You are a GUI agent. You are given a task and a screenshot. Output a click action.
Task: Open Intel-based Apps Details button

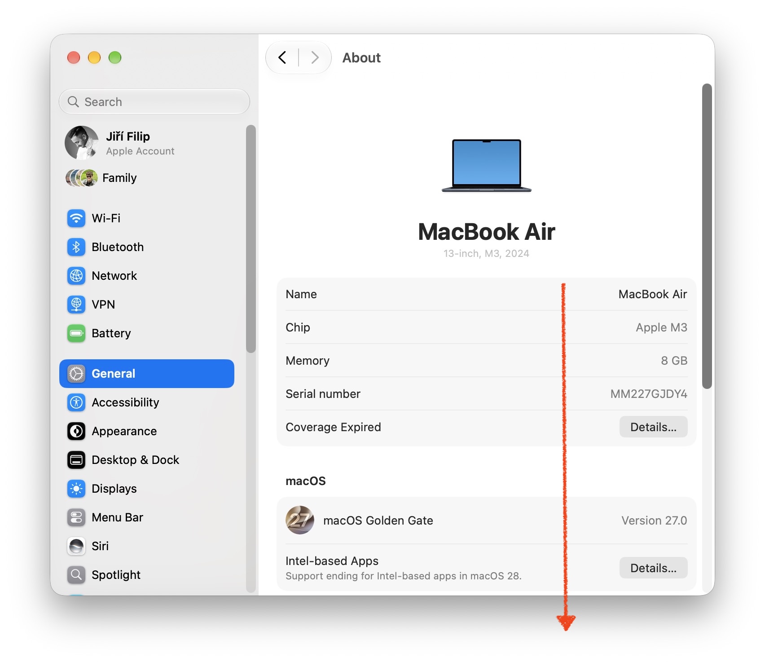coord(653,568)
